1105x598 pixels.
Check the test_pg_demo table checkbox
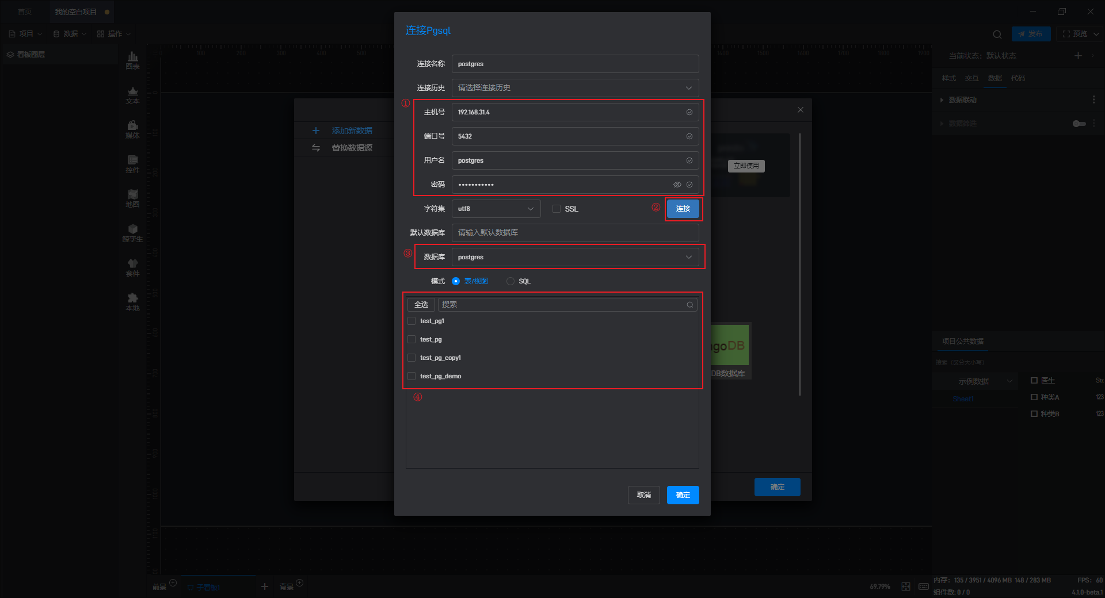(x=411, y=376)
